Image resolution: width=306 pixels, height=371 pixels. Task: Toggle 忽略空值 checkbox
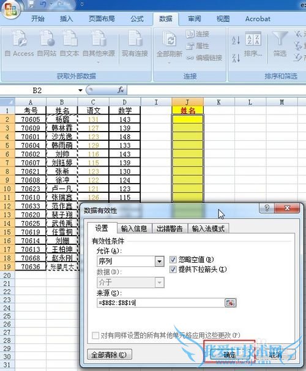(x=173, y=260)
